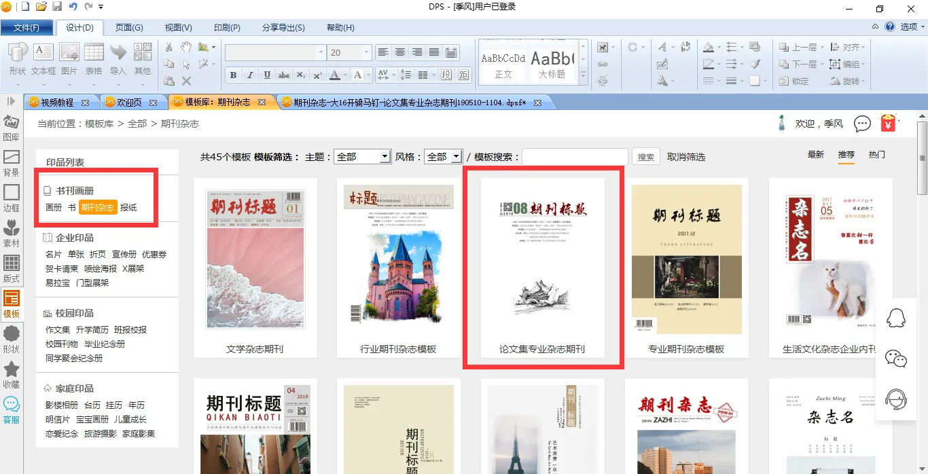Open the 素材 materials panel
The image size is (928, 474).
[x=12, y=234]
